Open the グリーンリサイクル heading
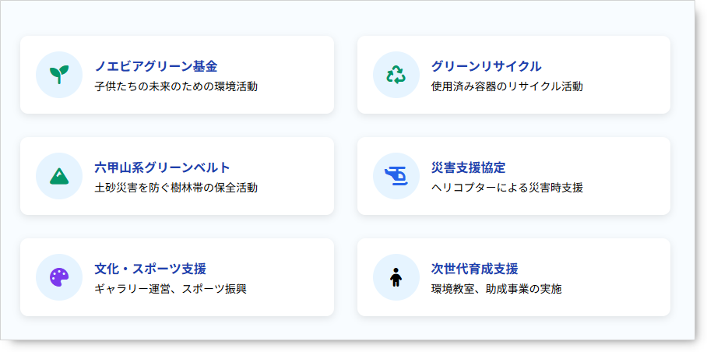This screenshot has width=707, height=352. pyautogui.click(x=487, y=67)
